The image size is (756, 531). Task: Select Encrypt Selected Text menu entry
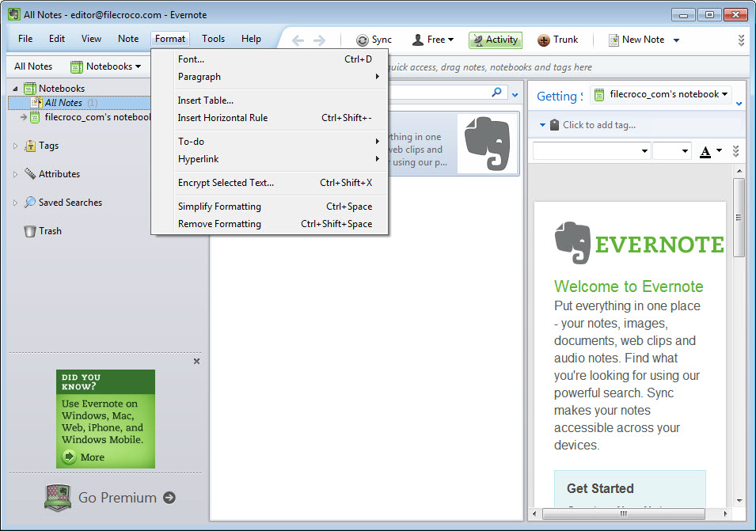pos(226,183)
